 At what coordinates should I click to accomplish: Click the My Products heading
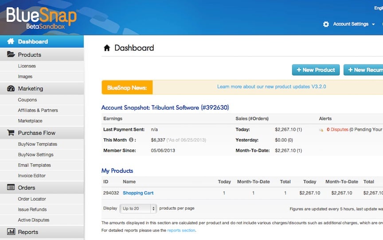(117, 171)
